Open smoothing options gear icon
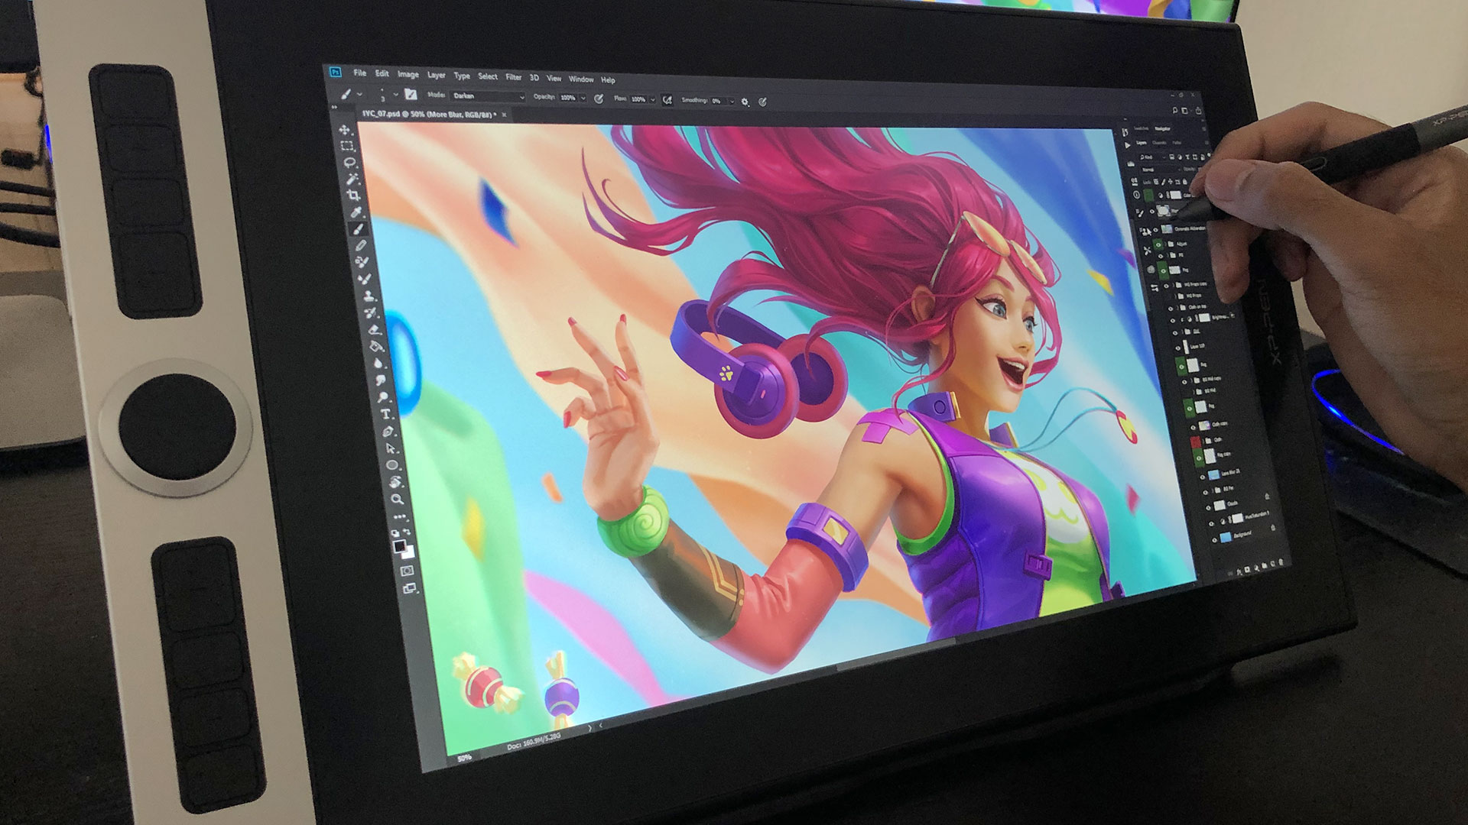 pyautogui.click(x=745, y=102)
